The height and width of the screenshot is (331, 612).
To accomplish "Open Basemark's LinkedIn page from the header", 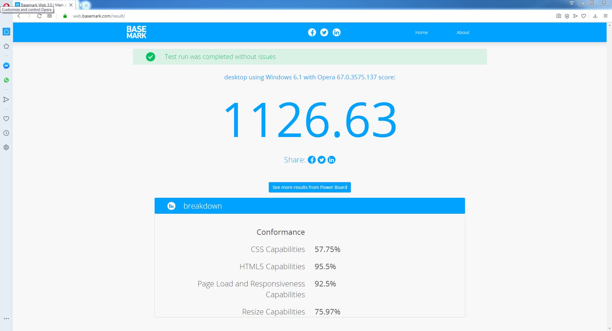I will [x=336, y=32].
